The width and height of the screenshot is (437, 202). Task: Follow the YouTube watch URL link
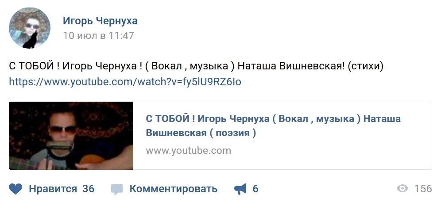tap(125, 82)
